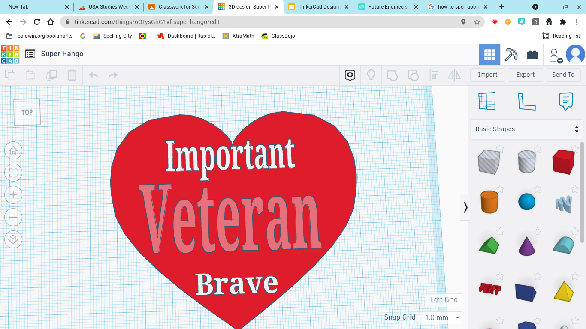586x329 pixels.
Task: Click the Paste tool icon
Action: [x=30, y=75]
